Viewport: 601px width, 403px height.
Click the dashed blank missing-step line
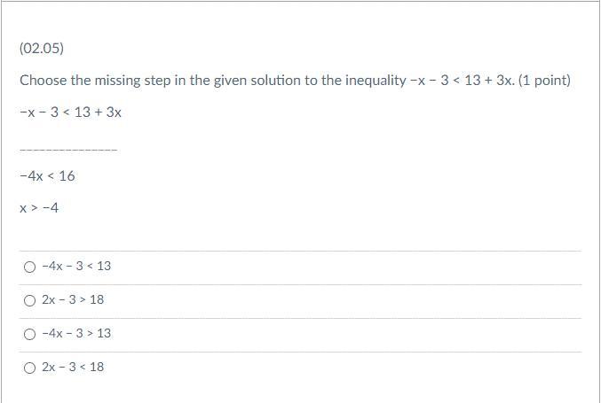(x=68, y=149)
